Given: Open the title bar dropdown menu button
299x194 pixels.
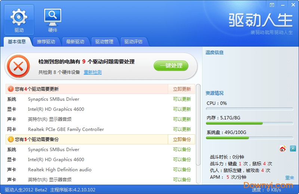Looking at the screenshot, I should coord(272,5).
